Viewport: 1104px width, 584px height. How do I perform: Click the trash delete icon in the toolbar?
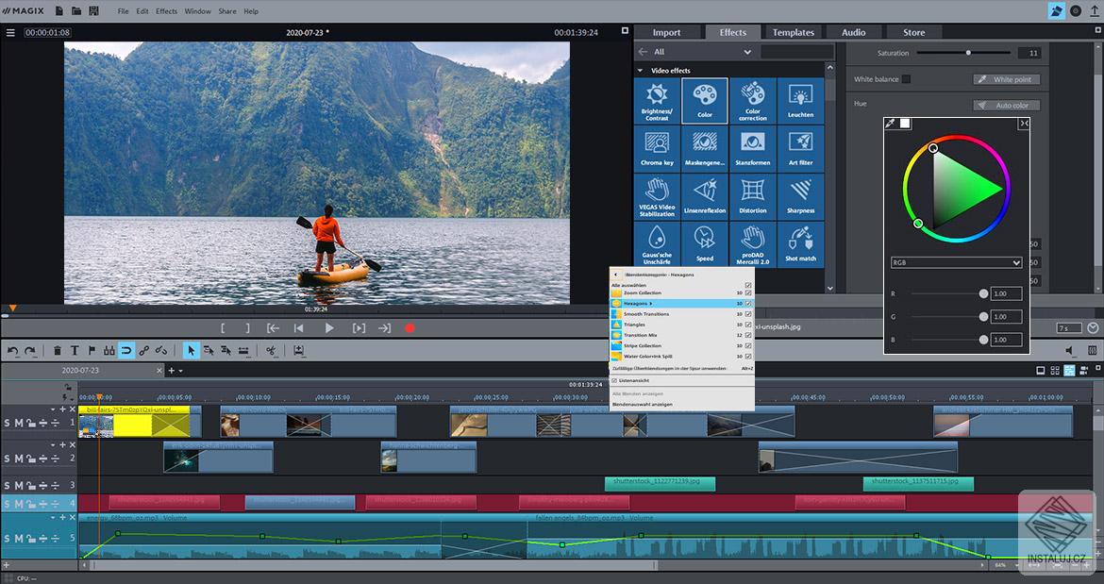pos(58,350)
